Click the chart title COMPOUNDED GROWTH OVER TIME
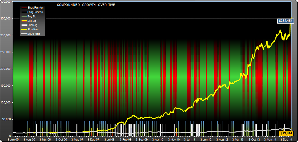 pyautogui.click(x=86, y=5)
